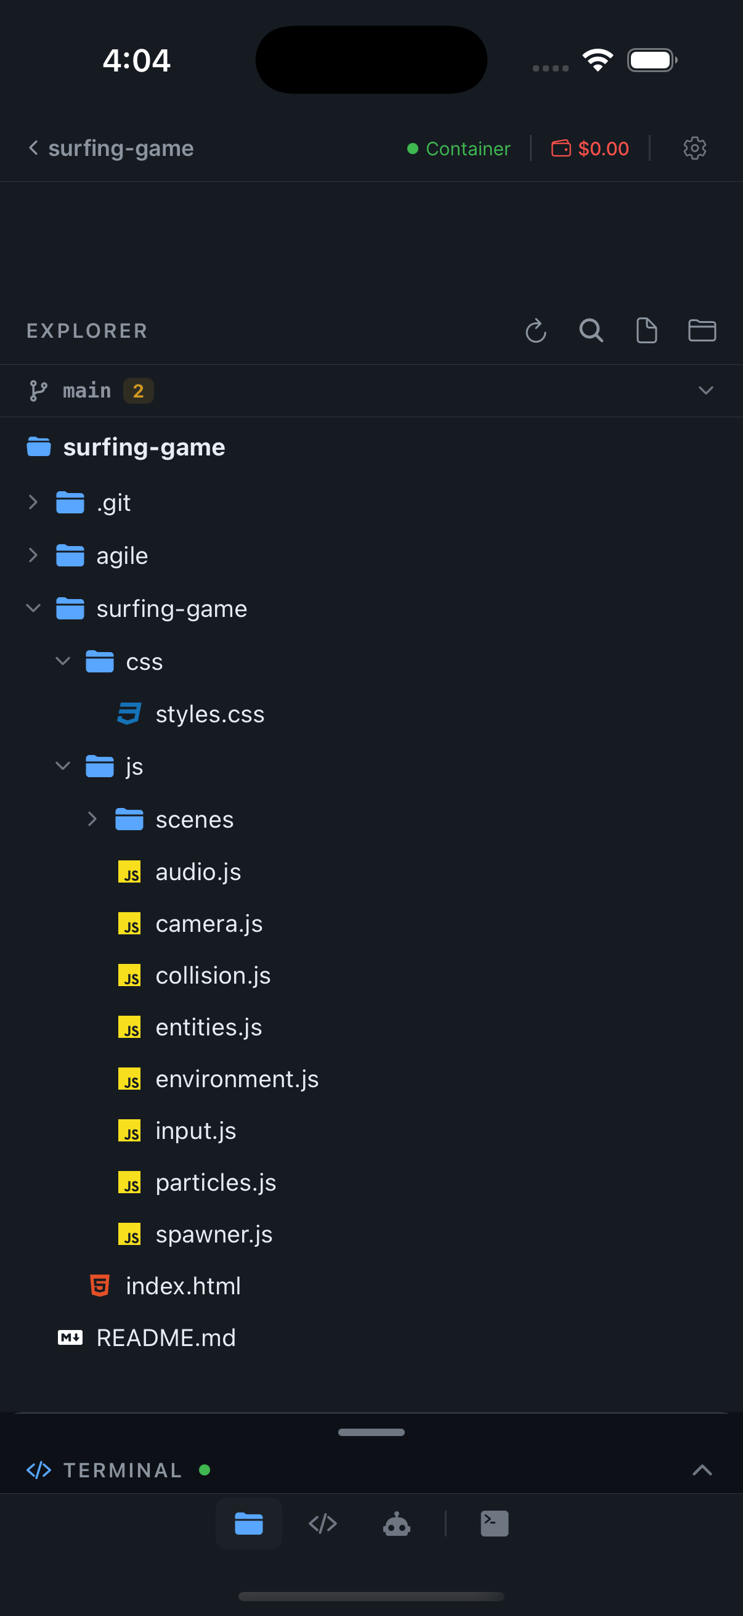This screenshot has height=1616, width=743.
Task: Open Explorer search
Action: click(x=591, y=331)
